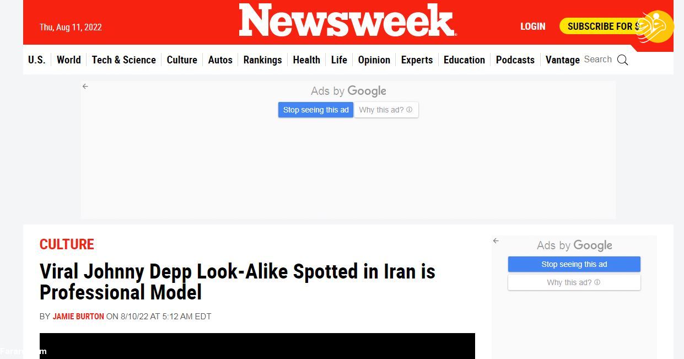Click the 'Ads by Google' branding
This screenshot has width=684, height=359.
(348, 91)
